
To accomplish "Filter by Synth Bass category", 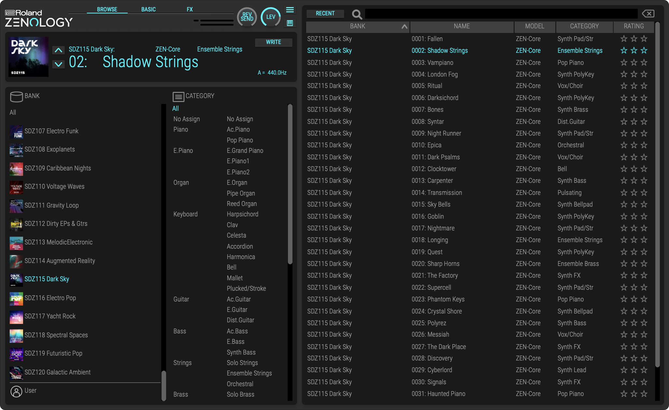I will point(241,352).
